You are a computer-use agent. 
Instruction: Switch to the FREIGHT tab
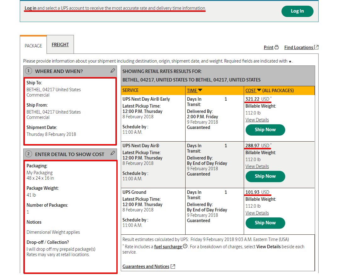[60, 45]
